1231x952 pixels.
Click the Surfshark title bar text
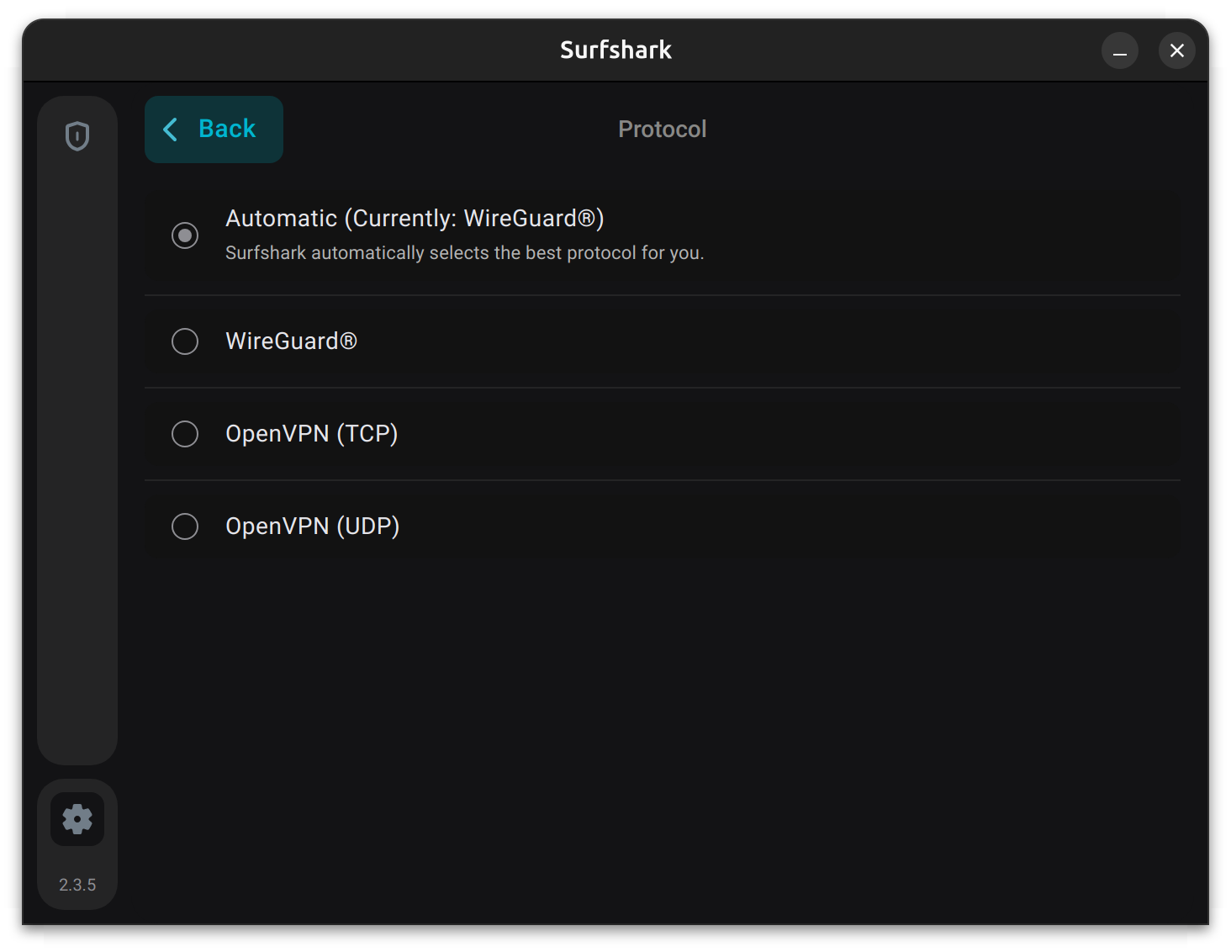615,50
